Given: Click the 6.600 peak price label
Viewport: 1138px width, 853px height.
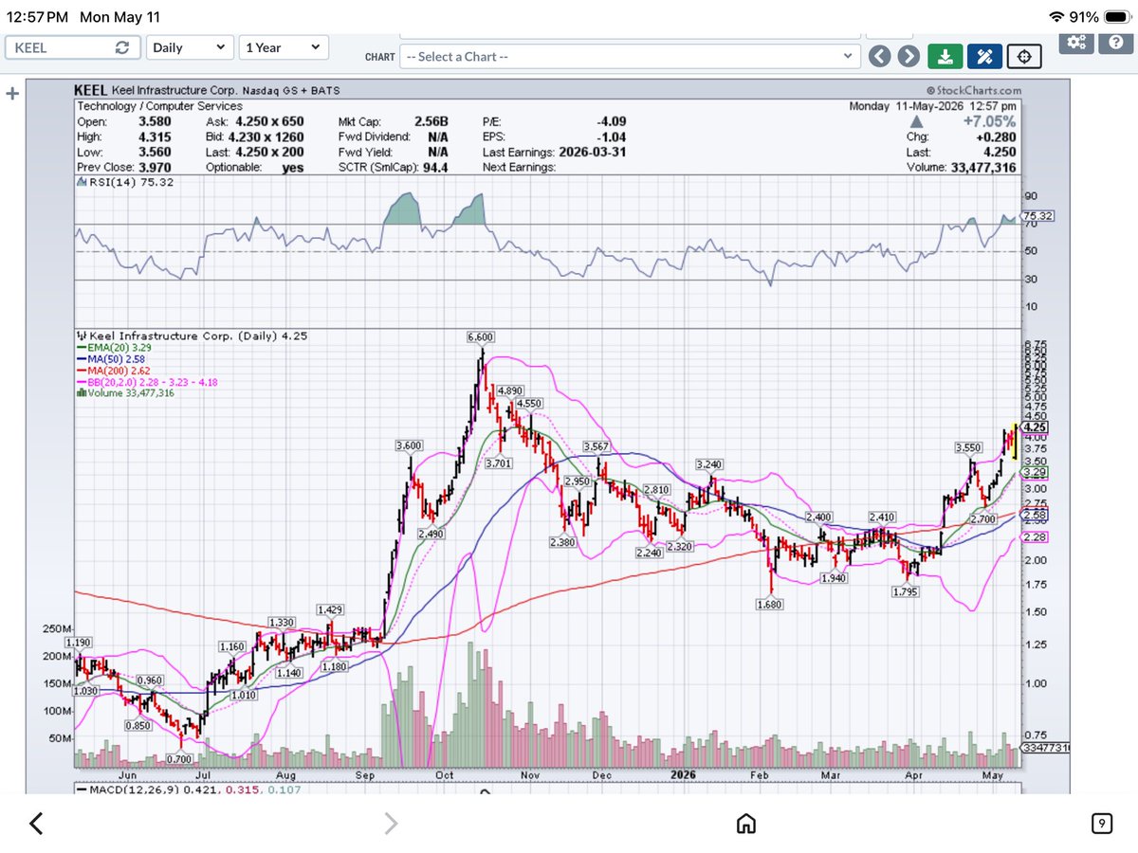Looking at the screenshot, I should [481, 337].
